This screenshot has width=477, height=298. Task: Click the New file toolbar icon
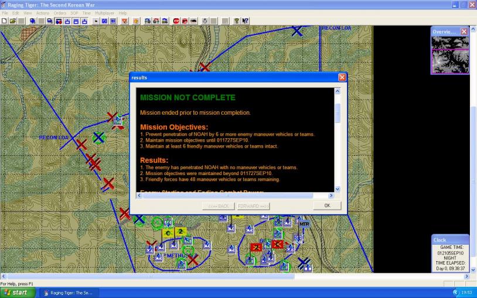pos(4,20)
